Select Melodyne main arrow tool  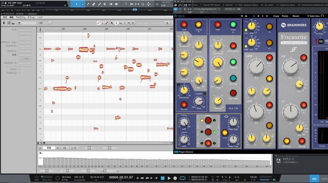click(x=112, y=23)
